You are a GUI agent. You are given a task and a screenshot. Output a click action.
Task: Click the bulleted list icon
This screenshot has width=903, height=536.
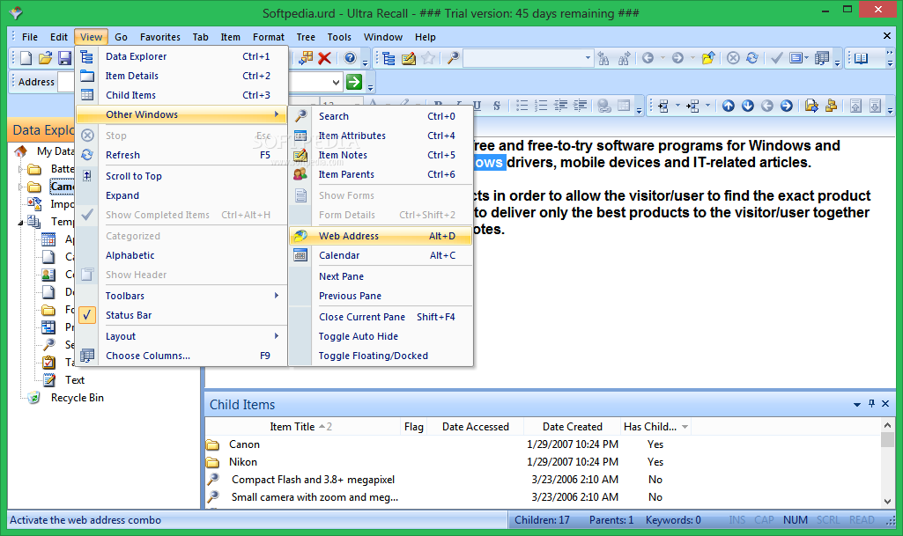coord(522,106)
